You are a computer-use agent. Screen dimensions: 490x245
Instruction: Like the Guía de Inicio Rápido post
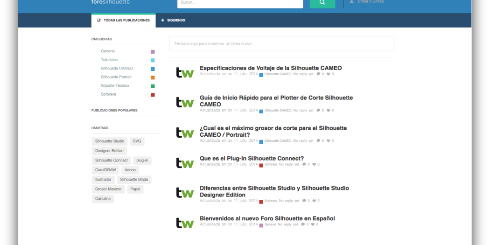[328, 110]
